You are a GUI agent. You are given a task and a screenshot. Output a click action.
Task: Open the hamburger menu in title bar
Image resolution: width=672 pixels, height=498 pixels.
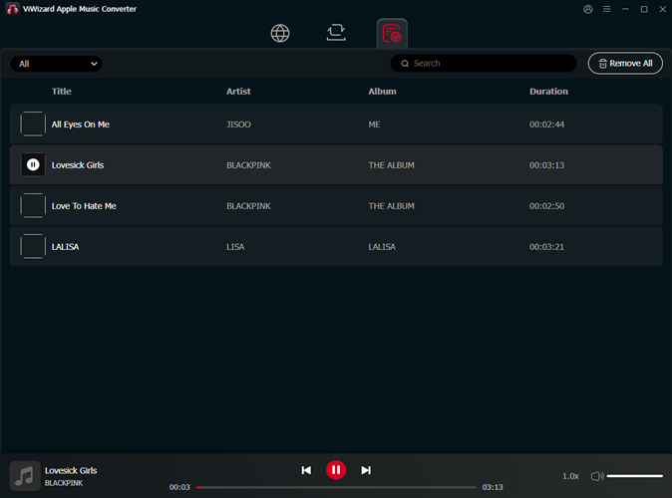coord(606,9)
